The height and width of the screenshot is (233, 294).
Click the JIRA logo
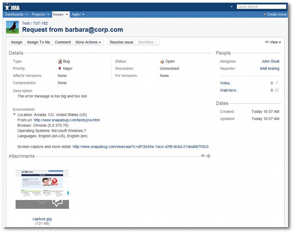pos(12,7)
